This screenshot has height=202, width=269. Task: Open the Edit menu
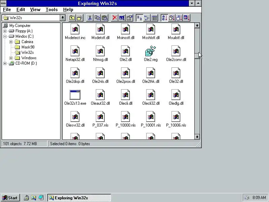coord(21,10)
